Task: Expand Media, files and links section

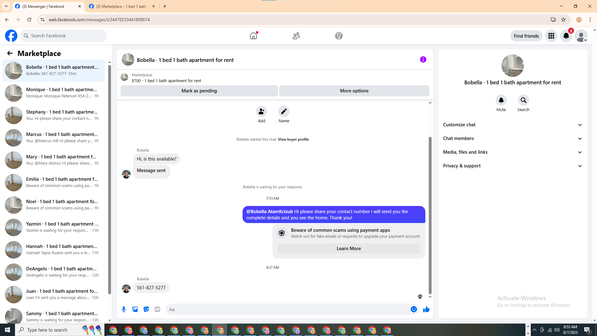Action: (x=513, y=152)
